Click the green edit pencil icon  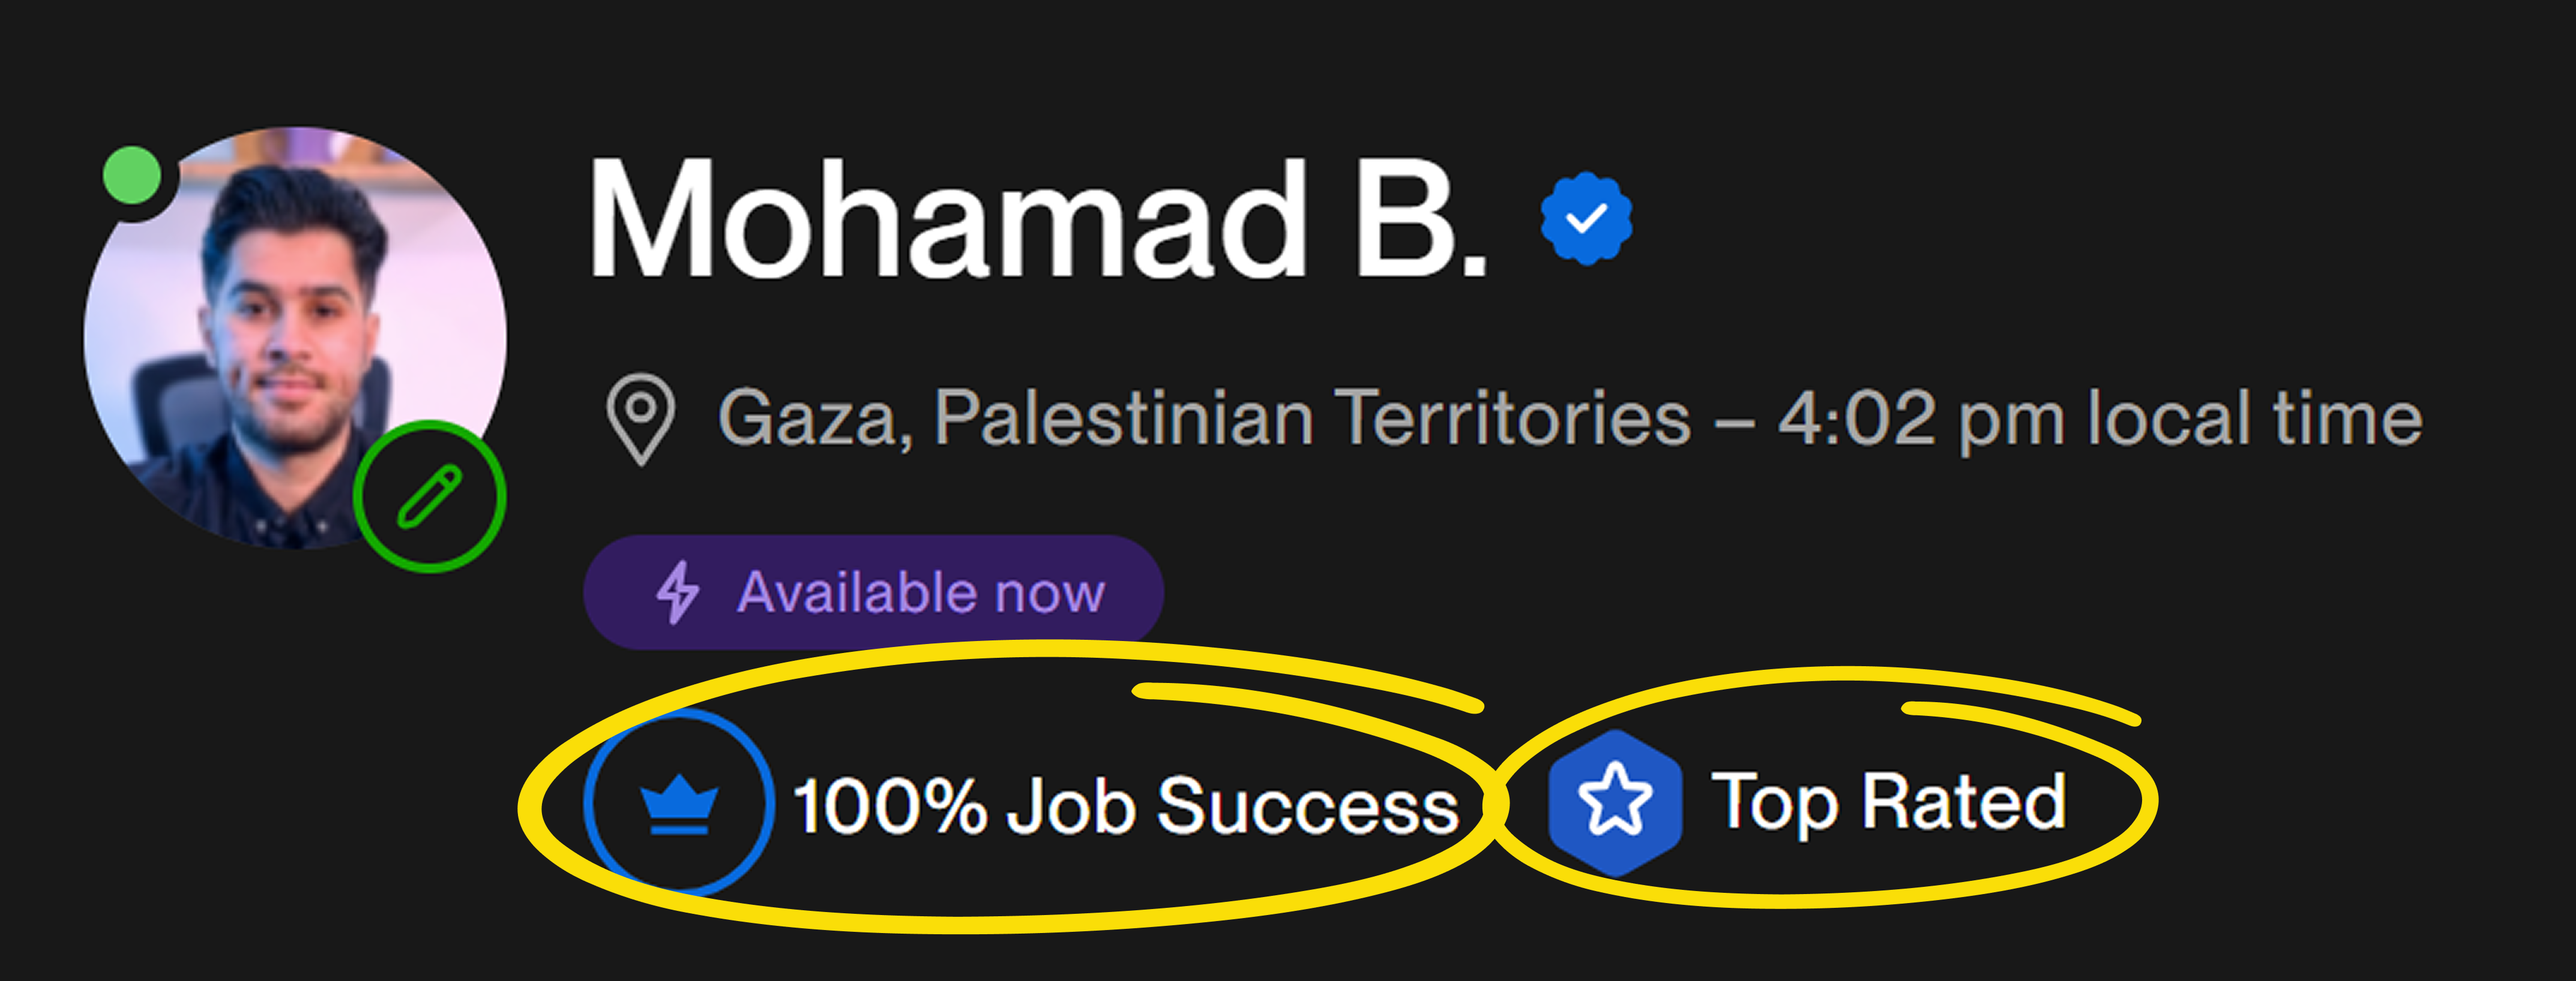tap(430, 496)
